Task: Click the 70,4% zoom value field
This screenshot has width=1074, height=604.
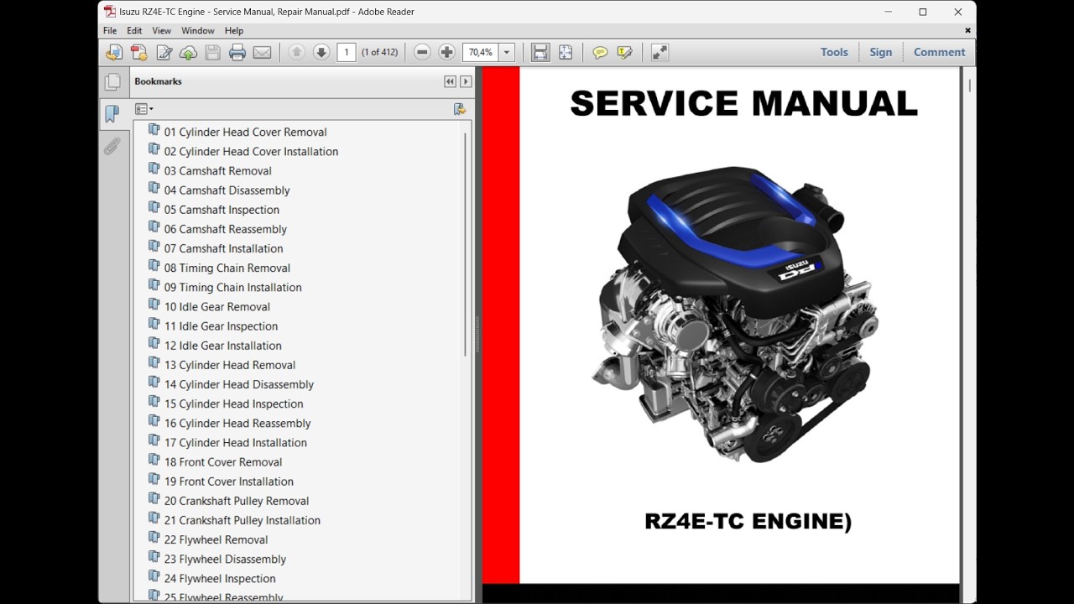Action: [x=481, y=52]
